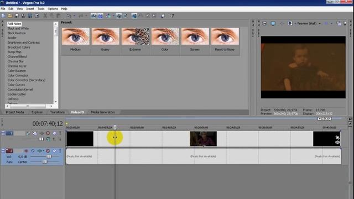Screen dimensions: 354x199
Task: Choose the Reset to None preset
Action: point(225,37)
